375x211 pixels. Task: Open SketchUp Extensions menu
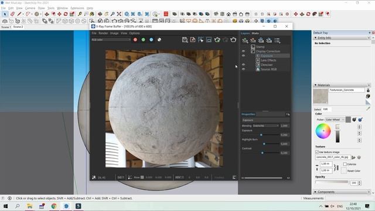77,8
